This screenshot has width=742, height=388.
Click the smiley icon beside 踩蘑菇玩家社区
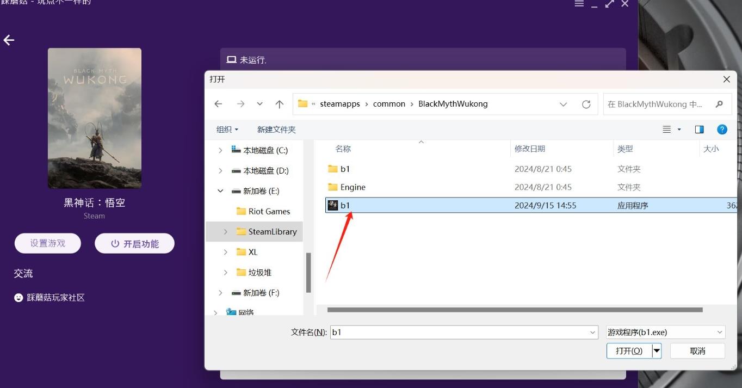point(19,298)
